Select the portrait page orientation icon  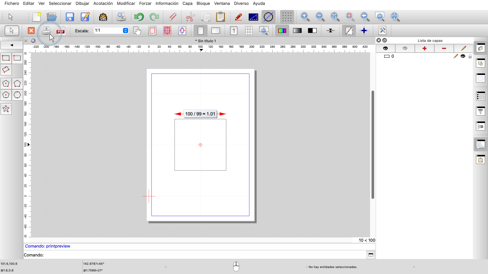[x=200, y=31]
